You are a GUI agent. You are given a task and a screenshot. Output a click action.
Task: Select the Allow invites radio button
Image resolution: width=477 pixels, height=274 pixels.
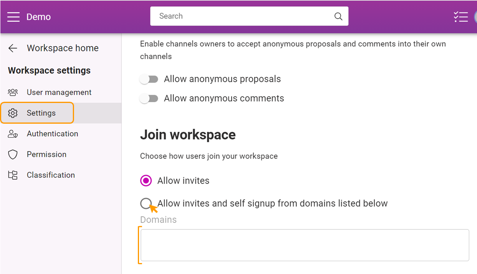click(146, 180)
